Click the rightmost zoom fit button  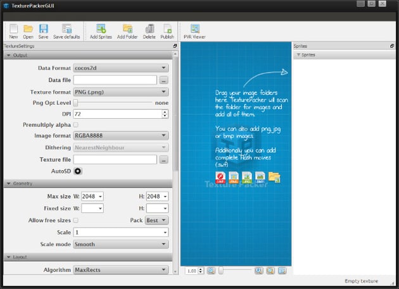coord(282,271)
